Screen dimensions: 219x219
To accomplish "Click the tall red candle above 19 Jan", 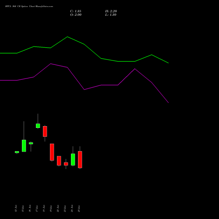I will click(x=52, y=152).
